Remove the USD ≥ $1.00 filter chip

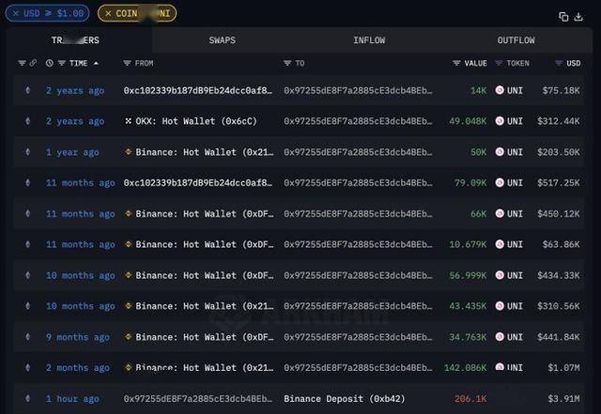coord(16,13)
